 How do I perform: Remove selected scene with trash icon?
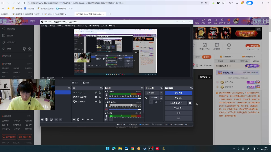tap(46, 120)
